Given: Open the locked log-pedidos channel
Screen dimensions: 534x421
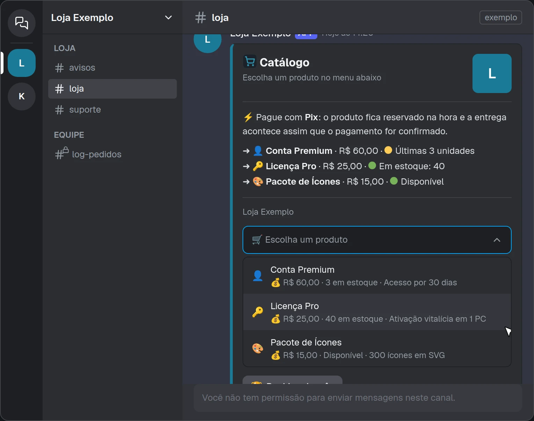Looking at the screenshot, I should 113,154.
